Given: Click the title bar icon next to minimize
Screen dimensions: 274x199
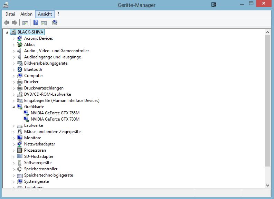Looking at the screenshot, I should point(214,4).
